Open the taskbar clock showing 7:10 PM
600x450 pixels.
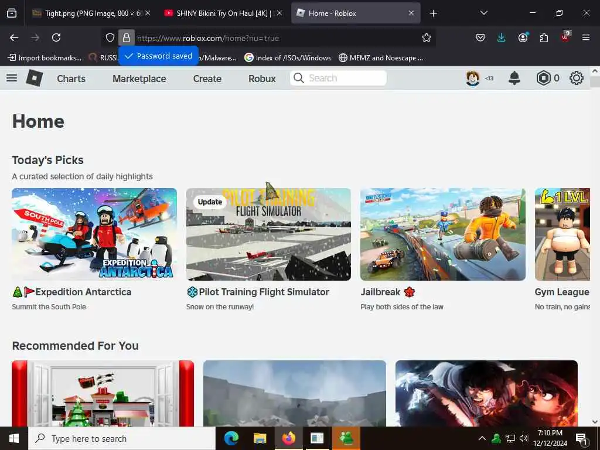[x=550, y=438]
